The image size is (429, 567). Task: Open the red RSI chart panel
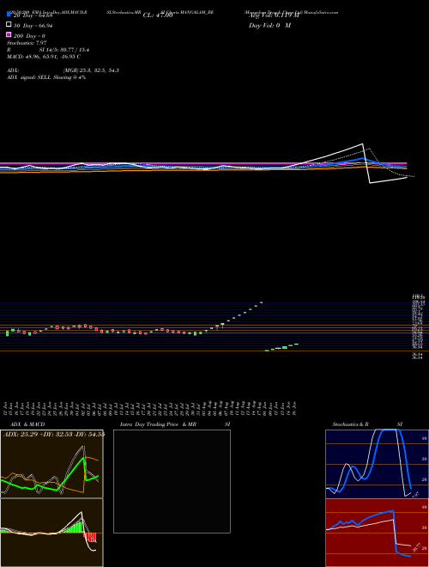pos(377,533)
